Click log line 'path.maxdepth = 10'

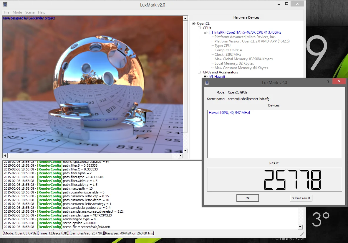click(x=48, y=188)
